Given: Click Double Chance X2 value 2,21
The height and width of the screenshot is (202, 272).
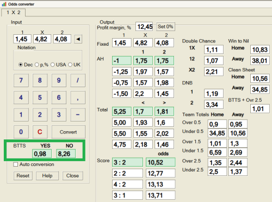Looking at the screenshot, I should tap(214, 72).
